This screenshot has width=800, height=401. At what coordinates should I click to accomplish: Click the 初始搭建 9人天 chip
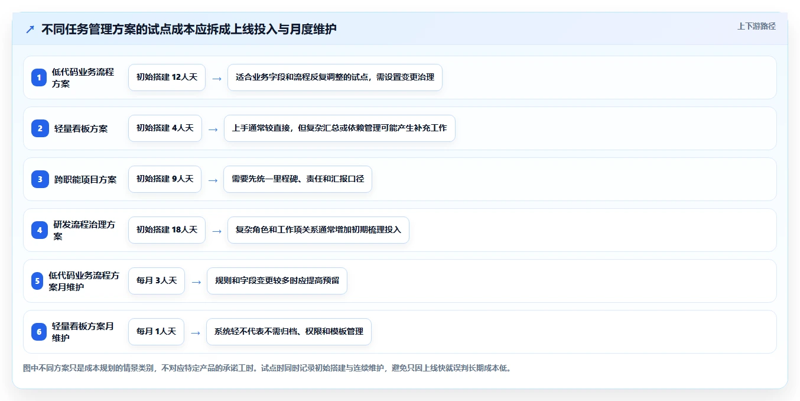point(165,179)
